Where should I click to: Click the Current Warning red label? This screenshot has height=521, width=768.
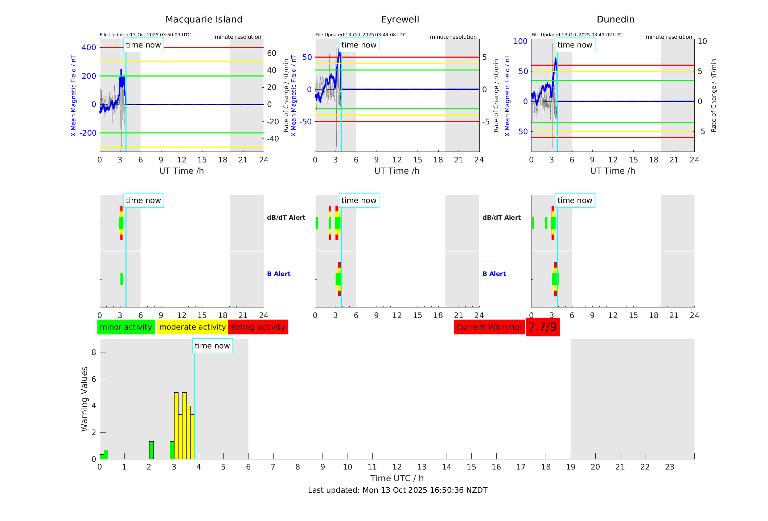(489, 327)
